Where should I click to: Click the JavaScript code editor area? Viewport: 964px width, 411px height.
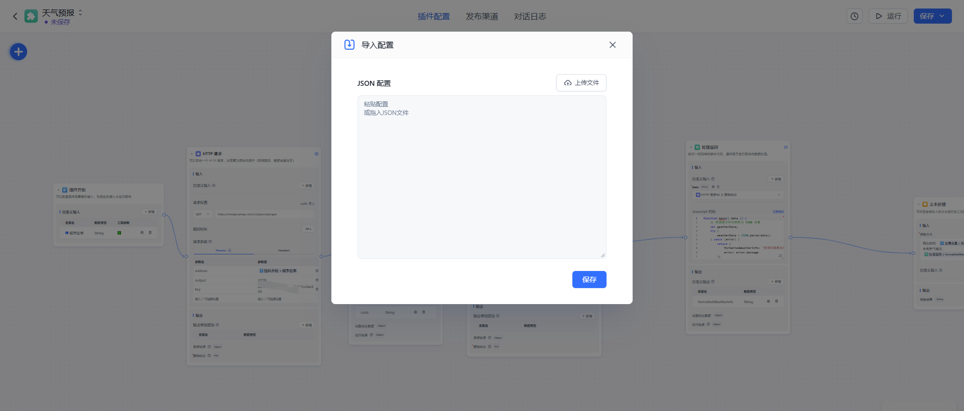tap(738, 237)
